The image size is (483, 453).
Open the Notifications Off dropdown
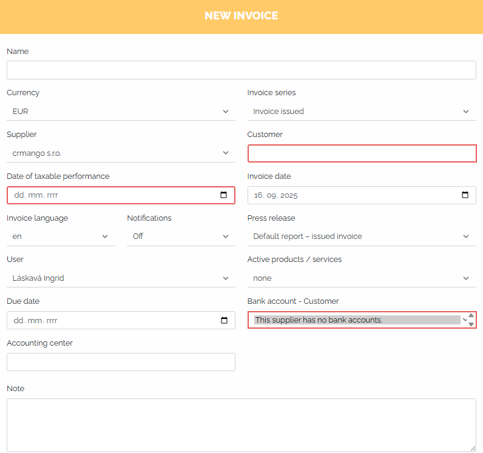tap(181, 237)
